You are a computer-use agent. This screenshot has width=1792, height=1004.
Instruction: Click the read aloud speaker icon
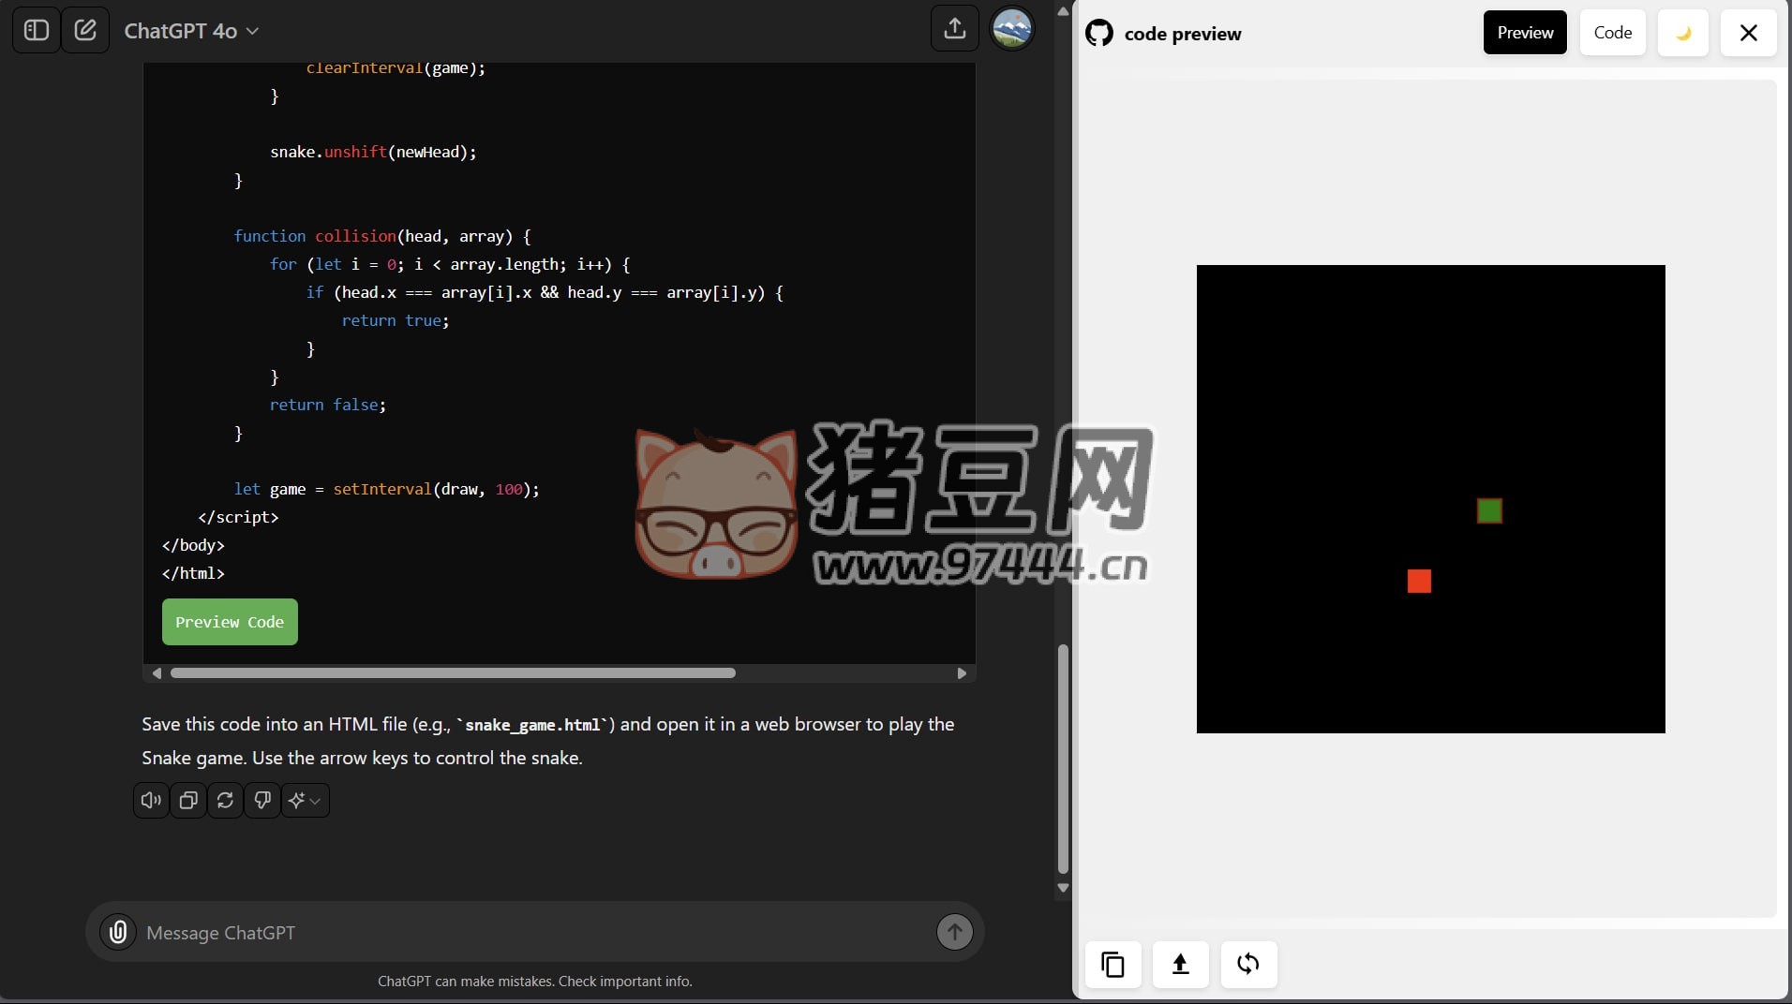click(151, 801)
